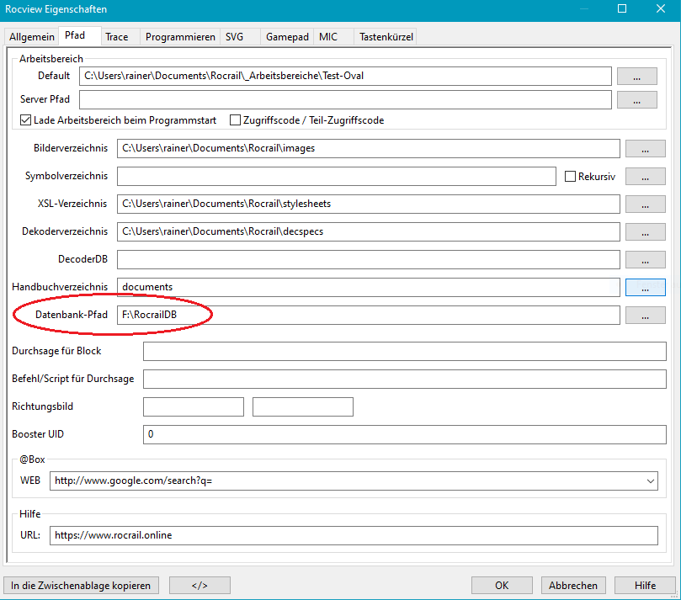Click the </> code button

click(200, 586)
